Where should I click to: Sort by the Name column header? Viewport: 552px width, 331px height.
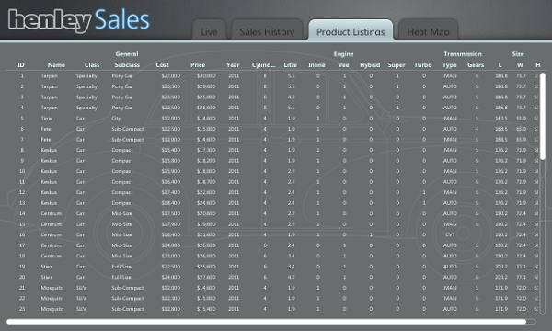coord(56,64)
